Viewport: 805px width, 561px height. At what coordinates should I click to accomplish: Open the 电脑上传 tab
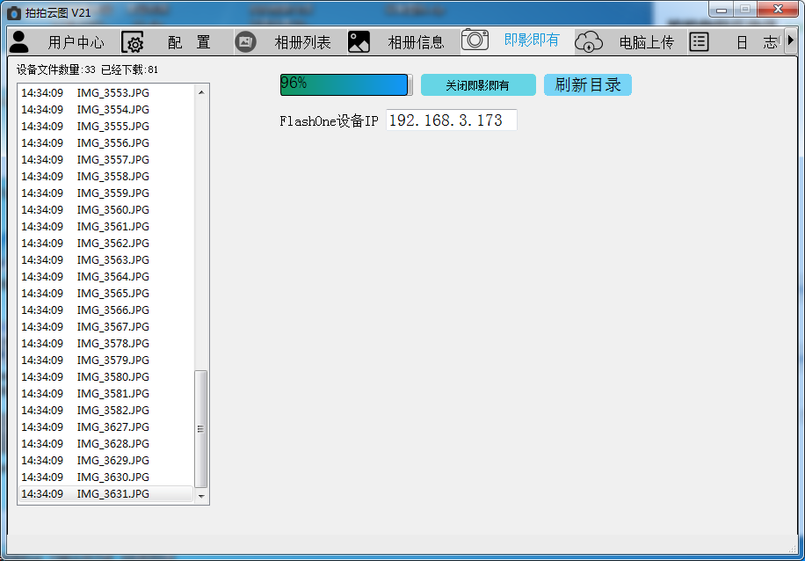646,42
